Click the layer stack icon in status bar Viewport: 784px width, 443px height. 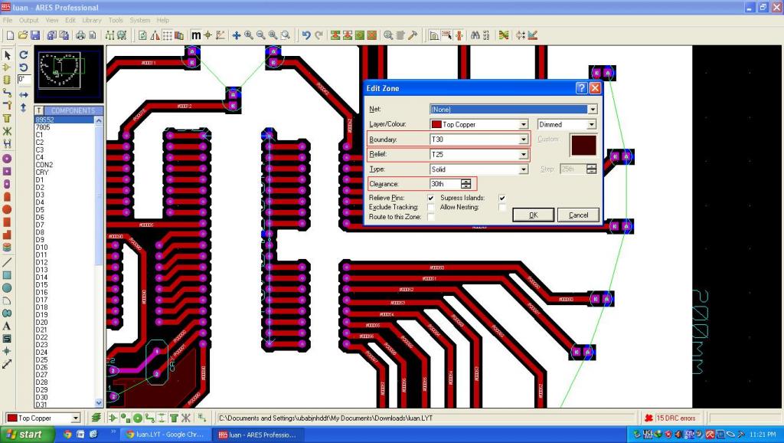(96, 418)
